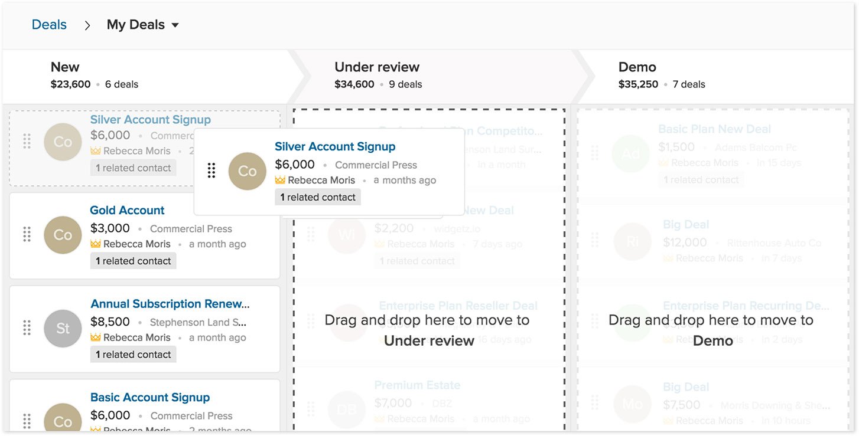Click '7 deals' count under Demo
Image resolution: width=859 pixels, height=436 pixels.
(689, 84)
